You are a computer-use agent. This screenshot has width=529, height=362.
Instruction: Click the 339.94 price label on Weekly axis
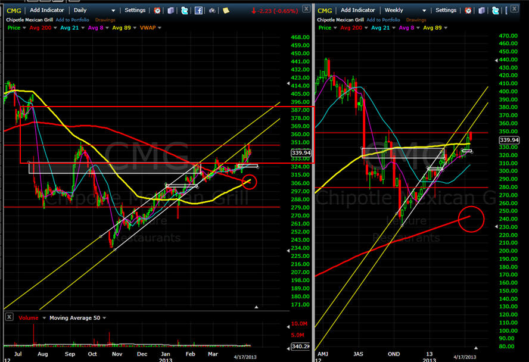click(509, 140)
